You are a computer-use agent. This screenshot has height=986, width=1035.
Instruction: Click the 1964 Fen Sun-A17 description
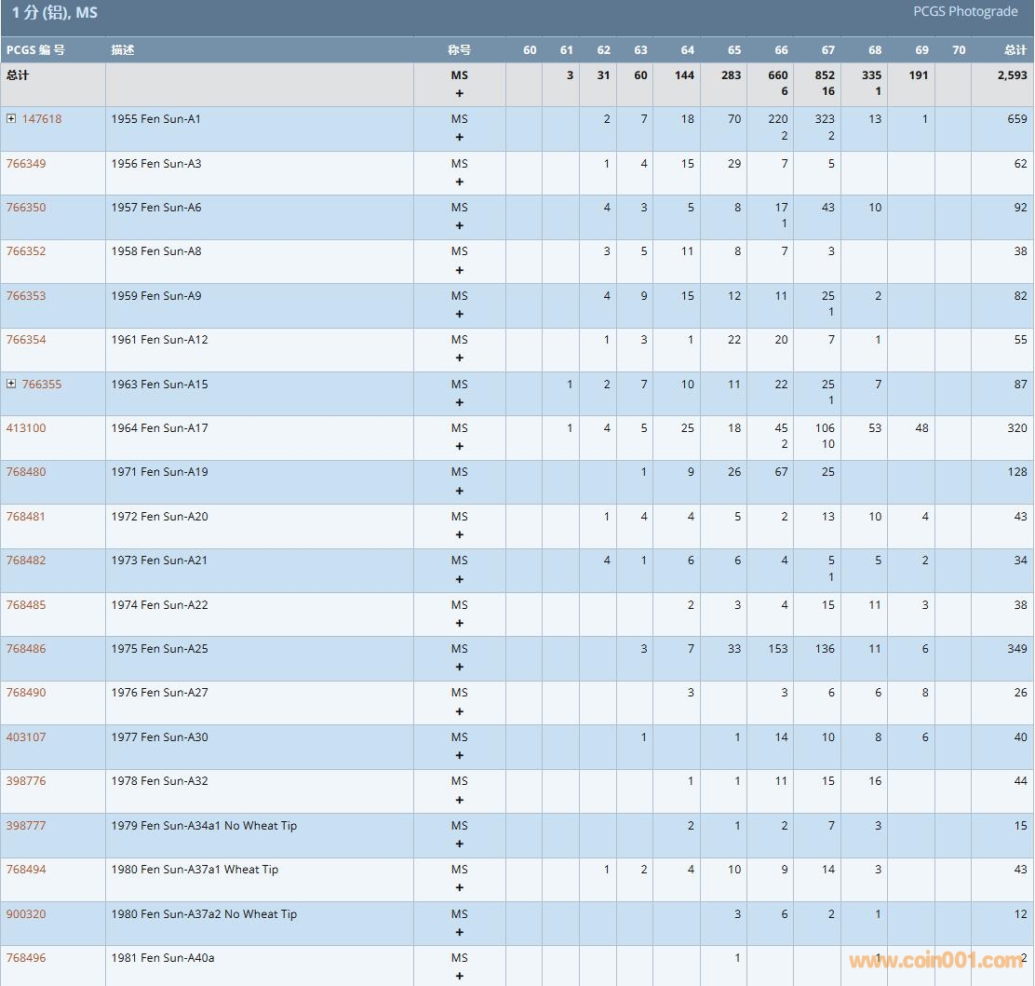coord(159,428)
